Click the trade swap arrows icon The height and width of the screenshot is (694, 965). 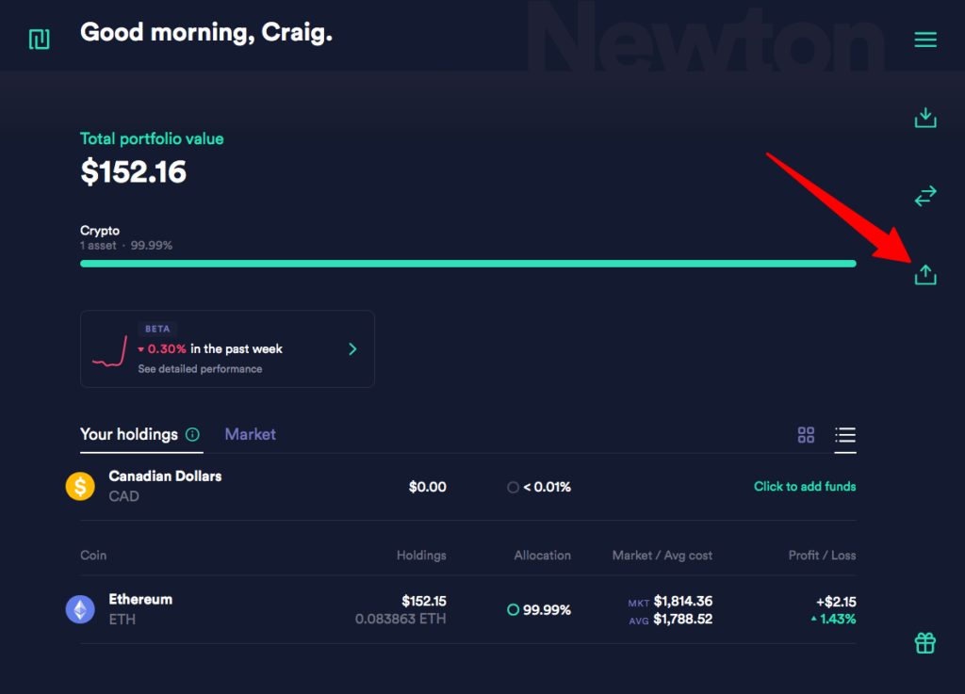pyautogui.click(x=925, y=196)
